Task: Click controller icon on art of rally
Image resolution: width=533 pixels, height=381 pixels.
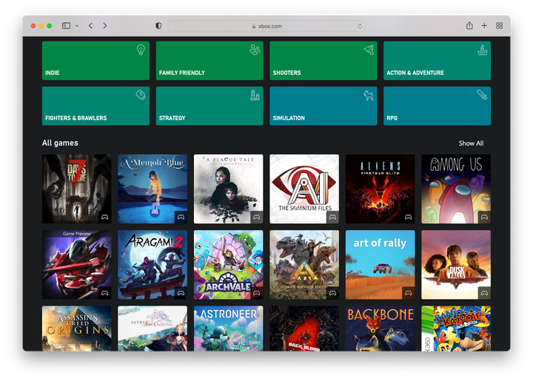Action: point(408,293)
